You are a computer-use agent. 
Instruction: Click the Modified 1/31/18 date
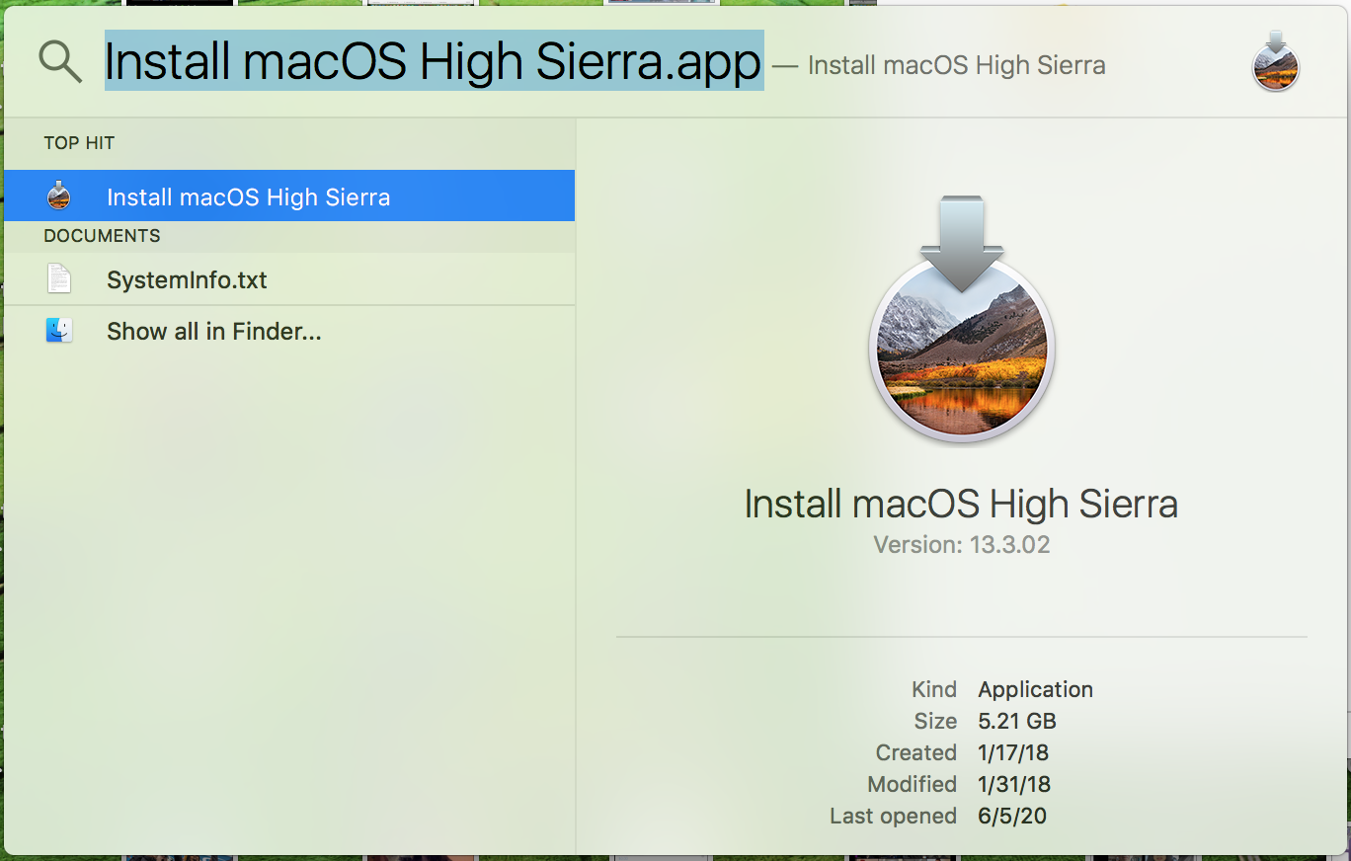pos(1014,784)
